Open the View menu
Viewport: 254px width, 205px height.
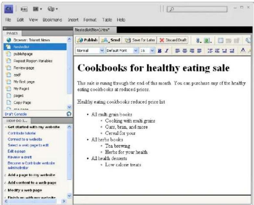coord(33,20)
